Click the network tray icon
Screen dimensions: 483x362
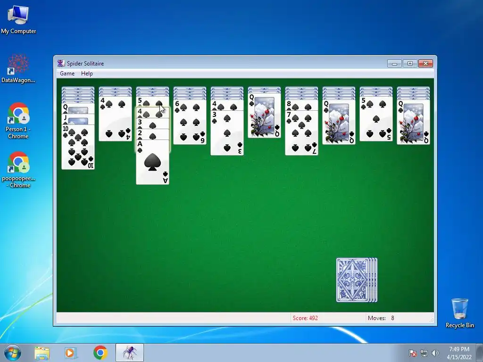pos(424,353)
